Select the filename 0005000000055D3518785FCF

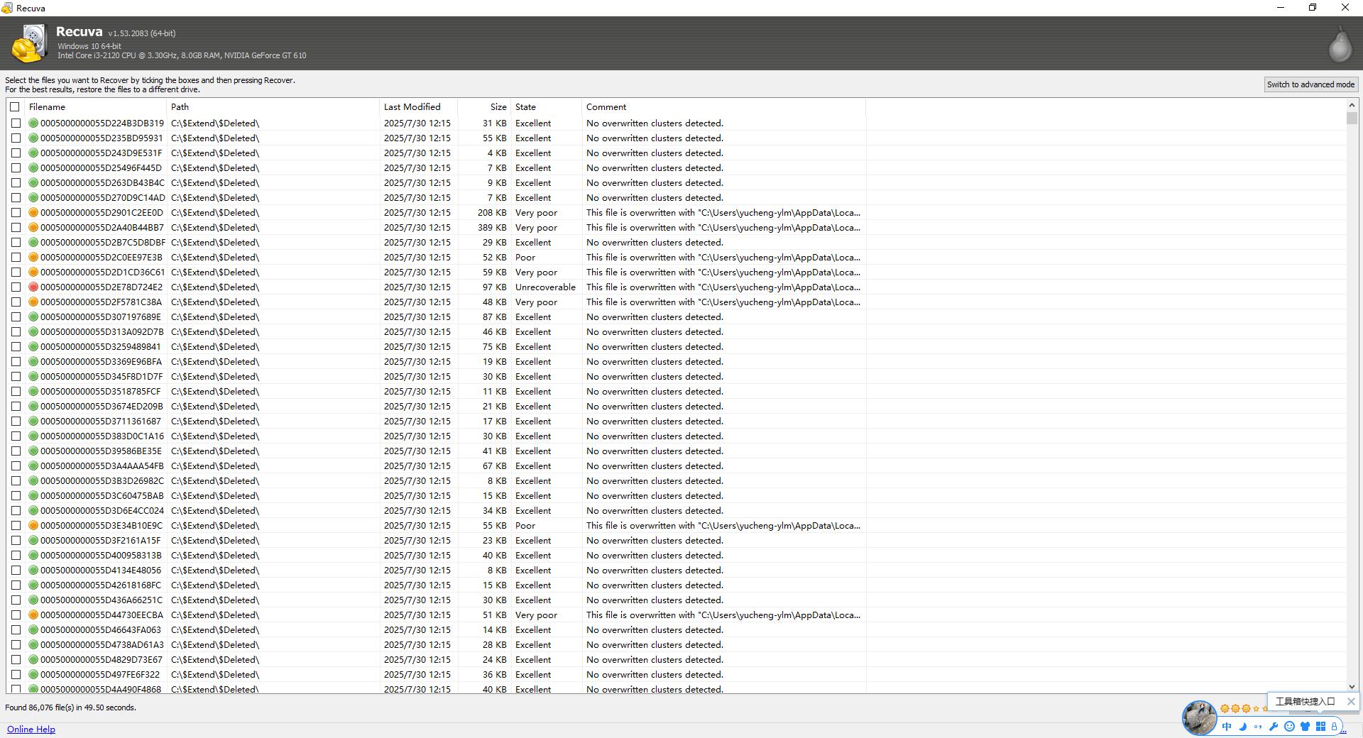click(x=100, y=391)
